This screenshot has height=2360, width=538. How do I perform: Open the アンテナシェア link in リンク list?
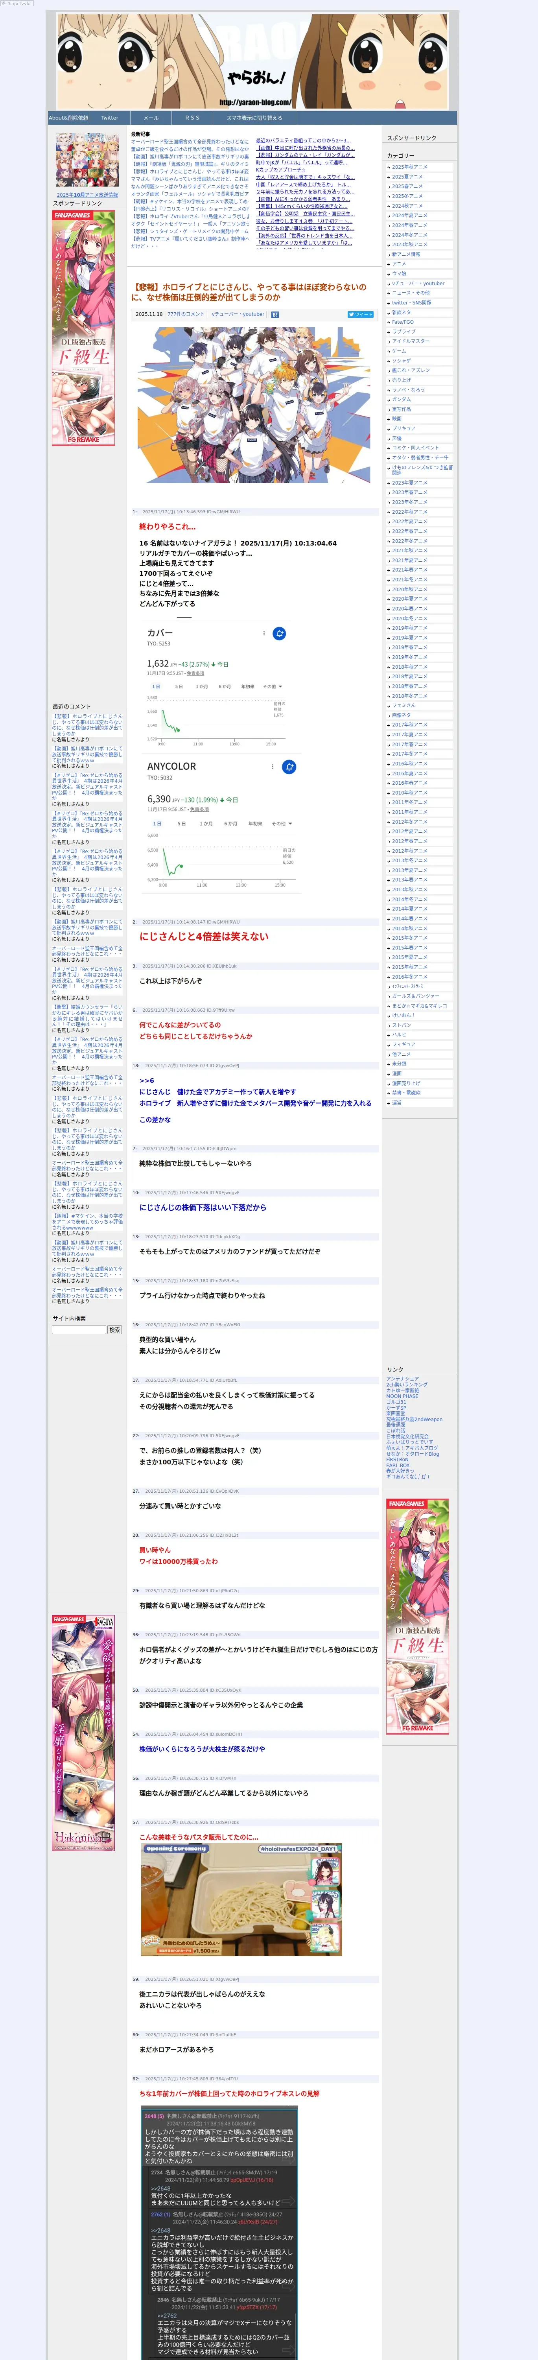402,1379
